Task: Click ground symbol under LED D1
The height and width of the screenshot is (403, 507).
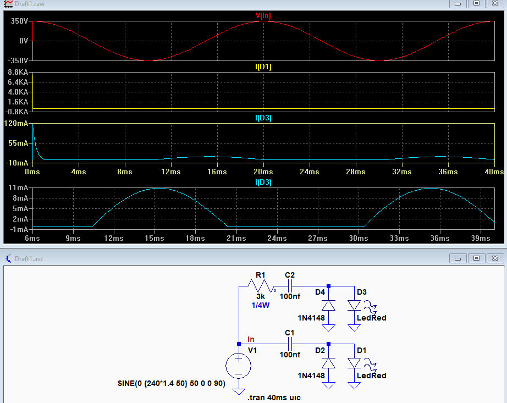Action: [354, 385]
